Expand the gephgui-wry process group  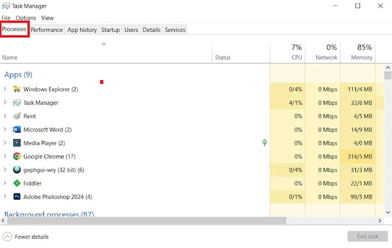click(x=5, y=170)
